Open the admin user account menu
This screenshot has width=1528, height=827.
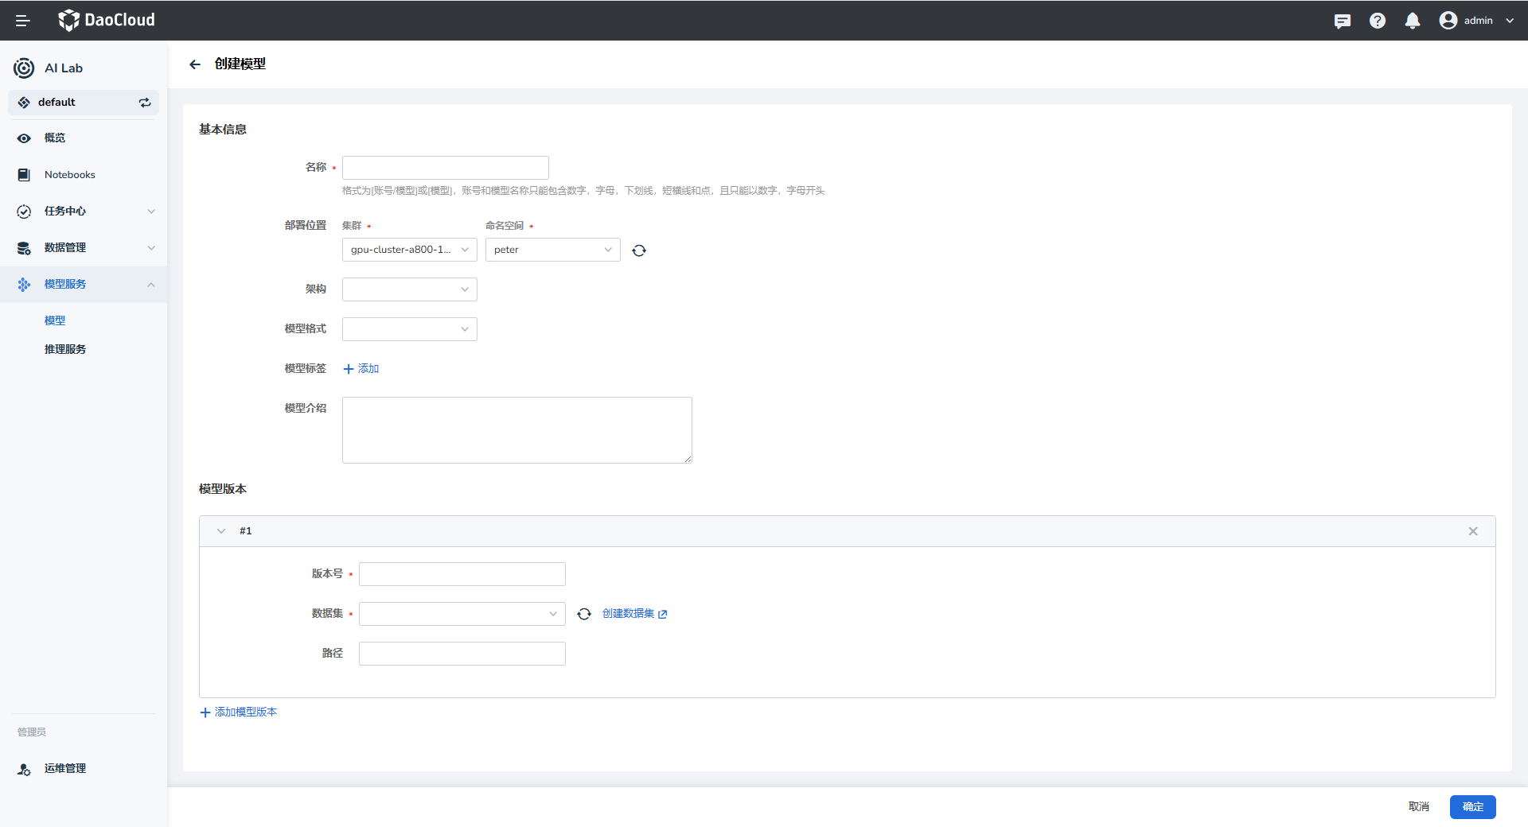point(1476,21)
